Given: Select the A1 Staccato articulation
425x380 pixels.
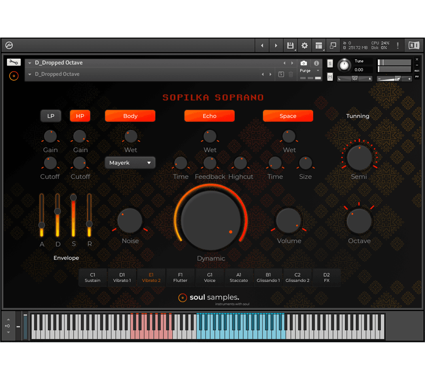Looking at the screenshot, I should point(239,278).
